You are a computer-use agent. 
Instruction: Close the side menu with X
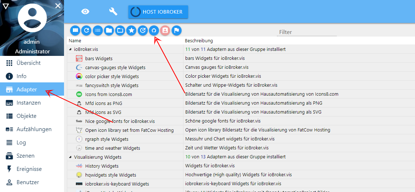(58, 6)
